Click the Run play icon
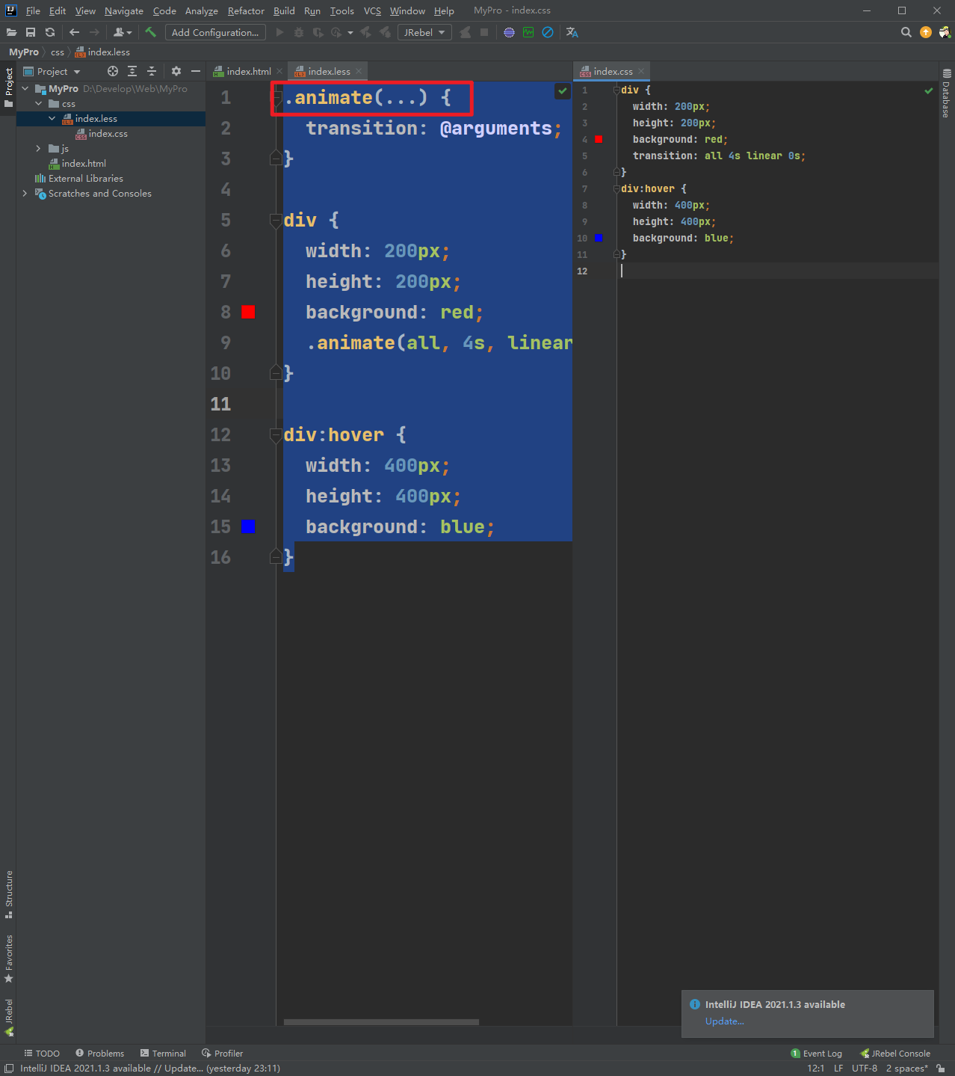The width and height of the screenshot is (955, 1076). (279, 32)
